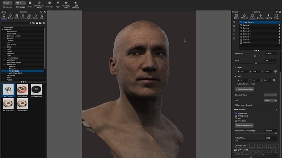This screenshot has width=282, height=158.
Task: Open the Tools toolbar menu
Action: pos(58,4)
